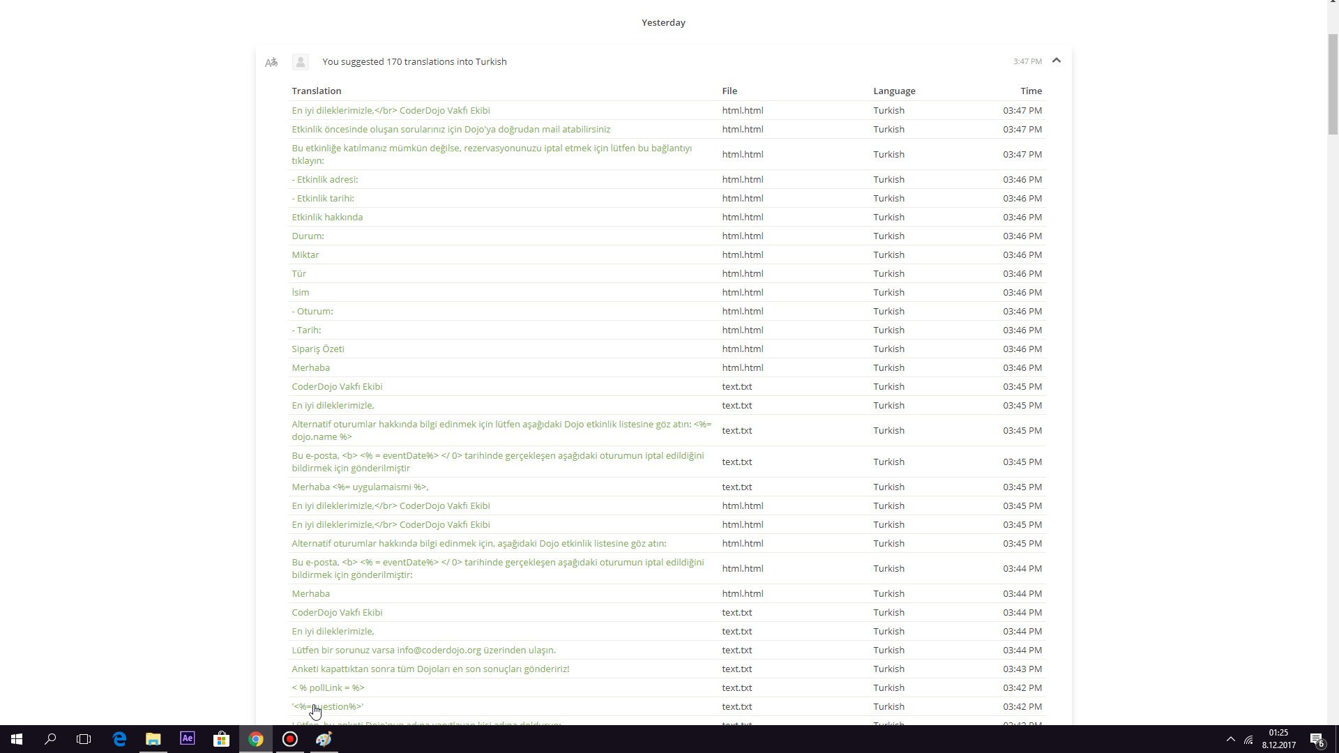Click the 3:47 PM timestamp on the activity header

pyautogui.click(x=1027, y=62)
